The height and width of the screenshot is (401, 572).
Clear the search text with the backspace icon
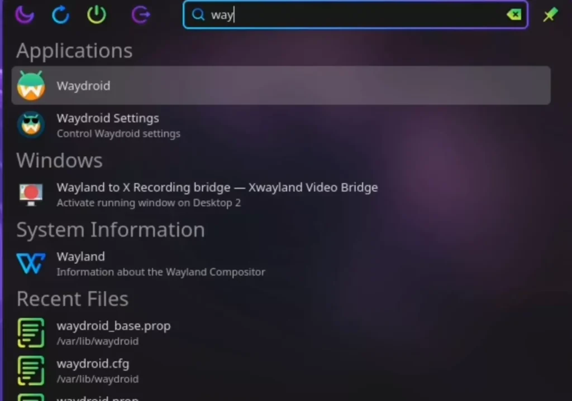coord(513,15)
